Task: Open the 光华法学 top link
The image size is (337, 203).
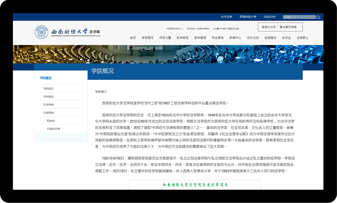Action: click(x=226, y=17)
